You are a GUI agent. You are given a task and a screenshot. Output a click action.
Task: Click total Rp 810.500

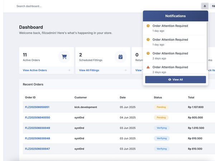195,149
